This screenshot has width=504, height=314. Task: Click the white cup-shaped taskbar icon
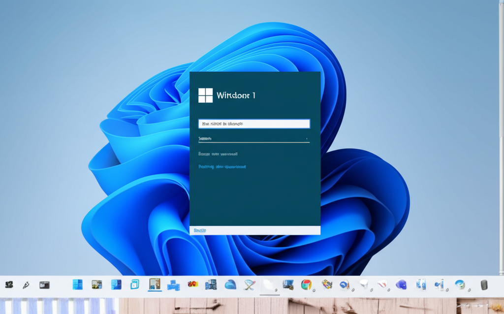[x=364, y=284]
